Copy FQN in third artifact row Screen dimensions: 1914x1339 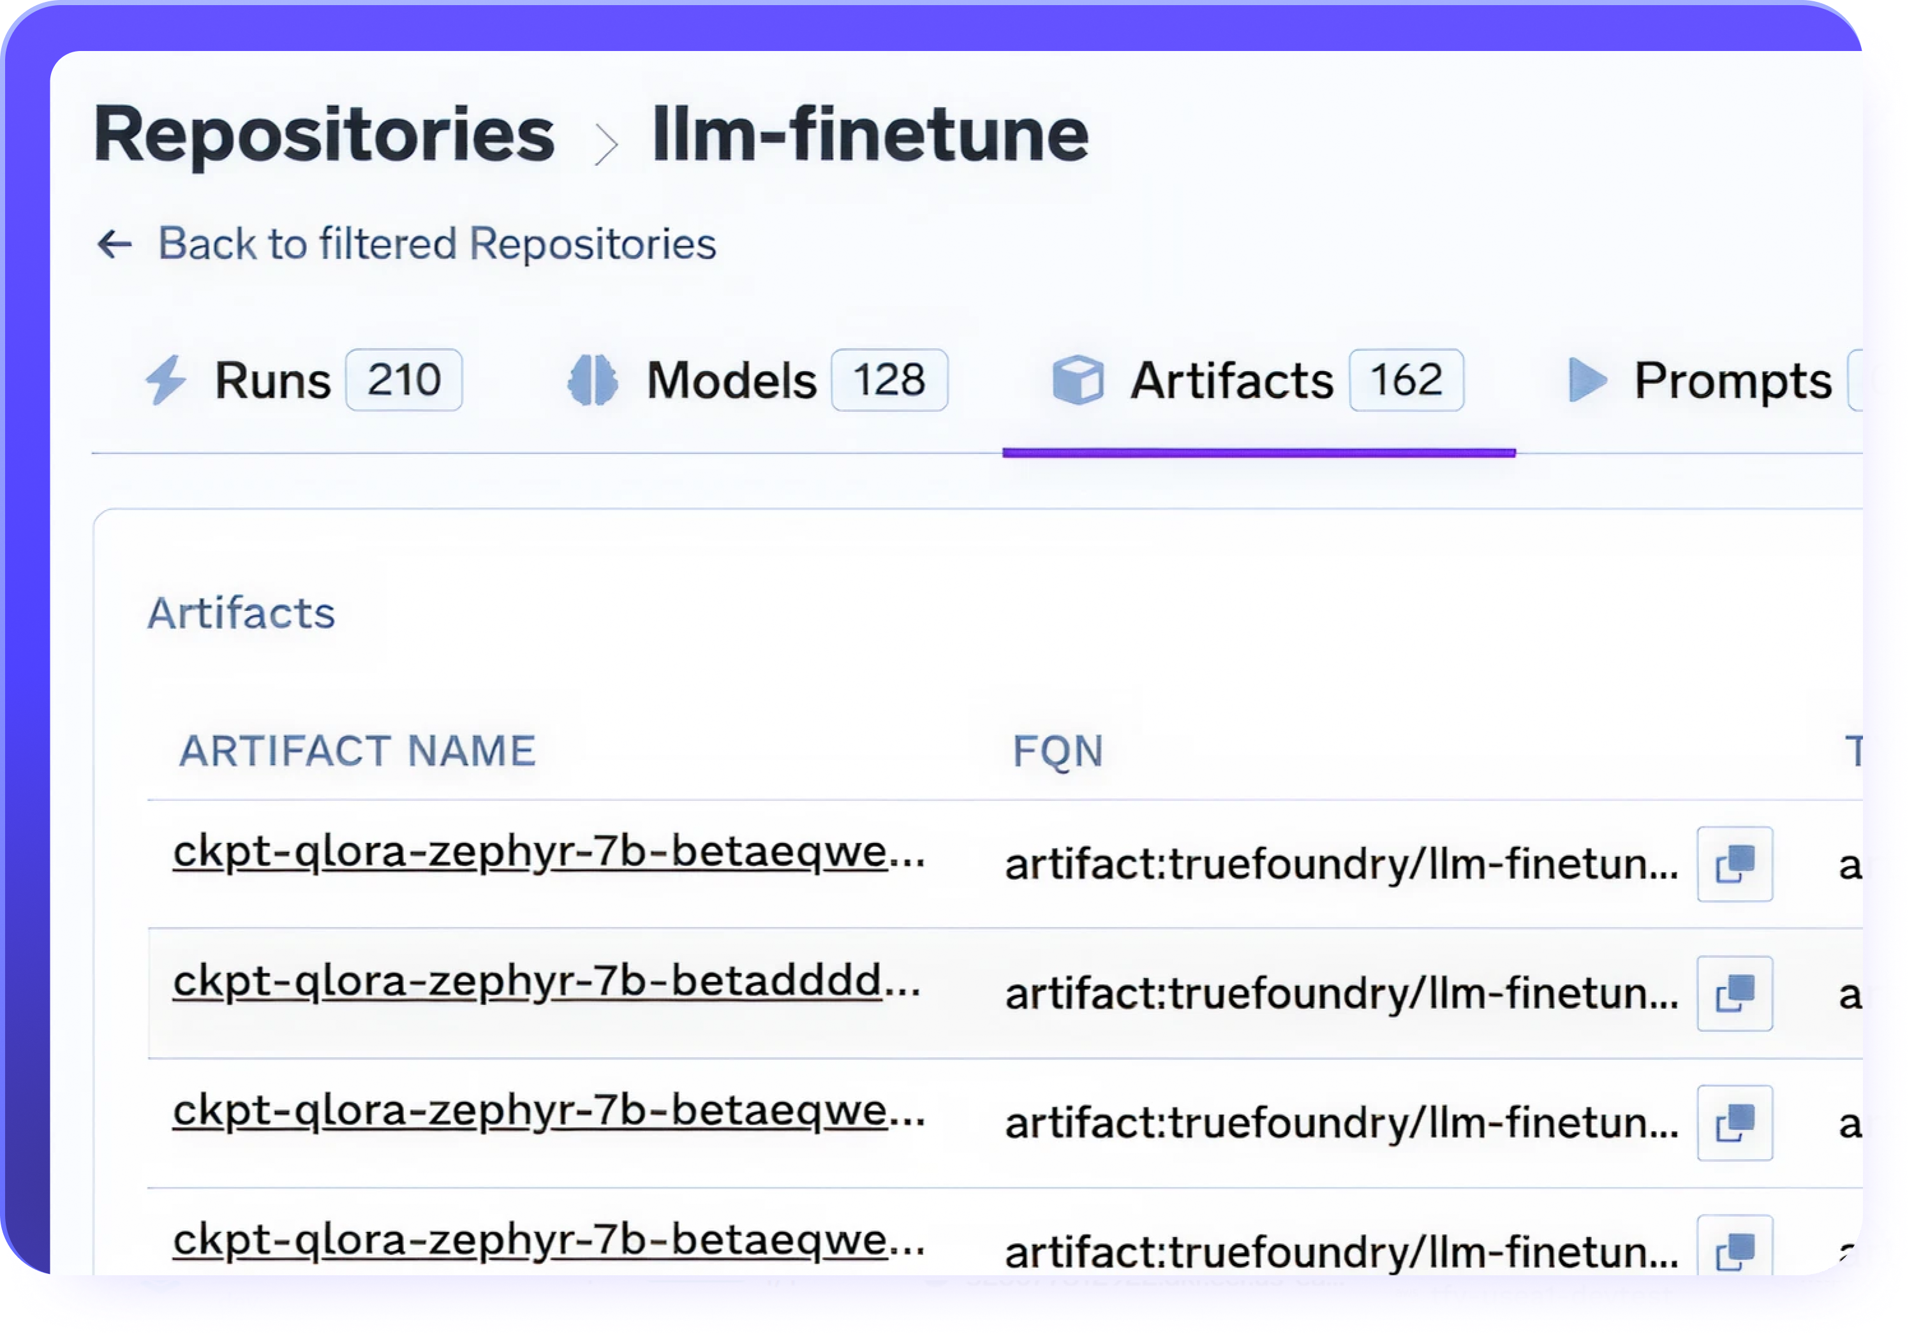coord(1734,1123)
